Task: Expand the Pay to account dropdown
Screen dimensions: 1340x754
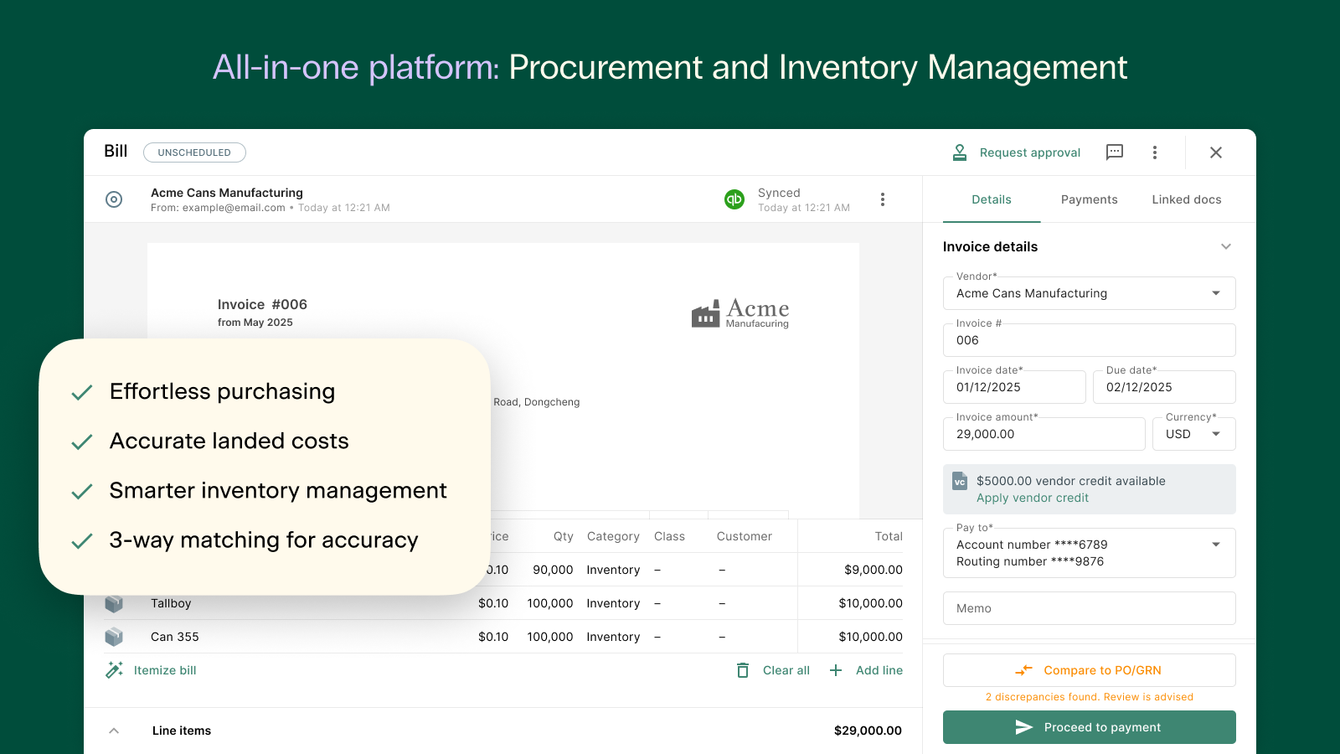Action: 1215,545
